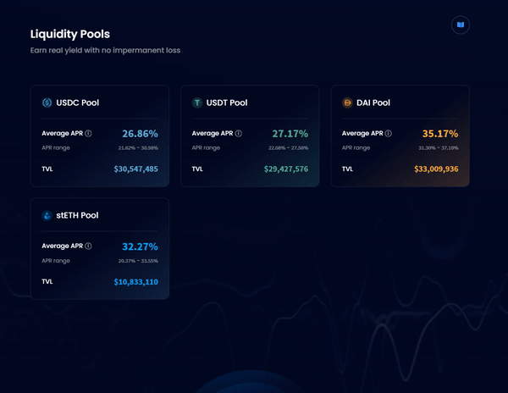Screen dimensions: 508x393
Task: Show stETH Average APR info tooltip
Action: coord(88,246)
